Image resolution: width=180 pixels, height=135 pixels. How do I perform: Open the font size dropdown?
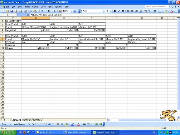click(110, 11)
